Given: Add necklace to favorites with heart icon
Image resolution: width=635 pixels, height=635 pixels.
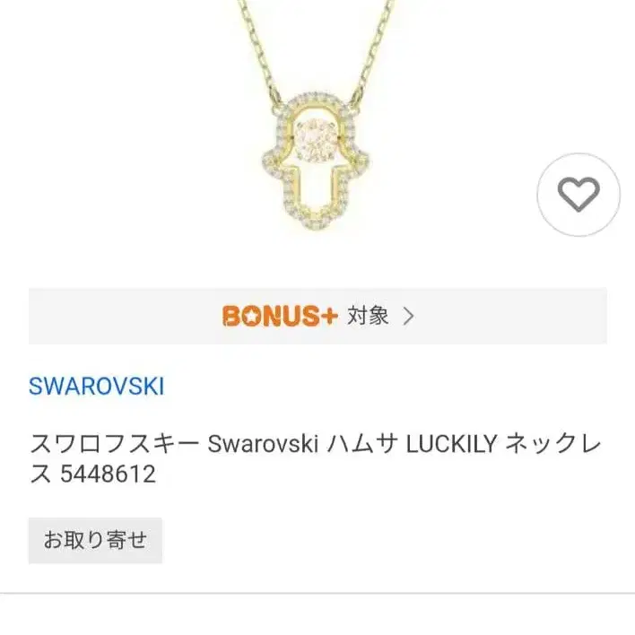Looking at the screenshot, I should click(578, 195).
